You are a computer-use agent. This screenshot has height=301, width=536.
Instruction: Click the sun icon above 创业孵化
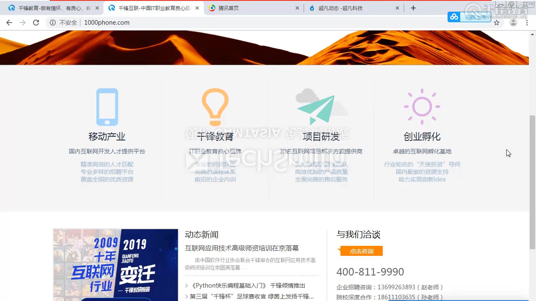point(422,106)
